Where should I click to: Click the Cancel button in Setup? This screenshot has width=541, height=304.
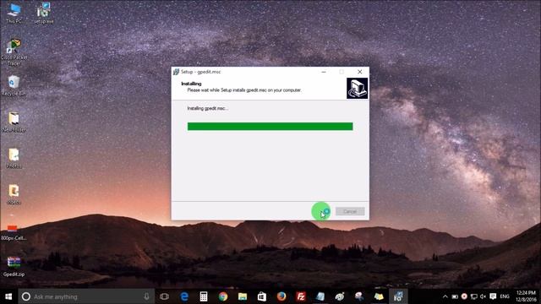coord(350,211)
